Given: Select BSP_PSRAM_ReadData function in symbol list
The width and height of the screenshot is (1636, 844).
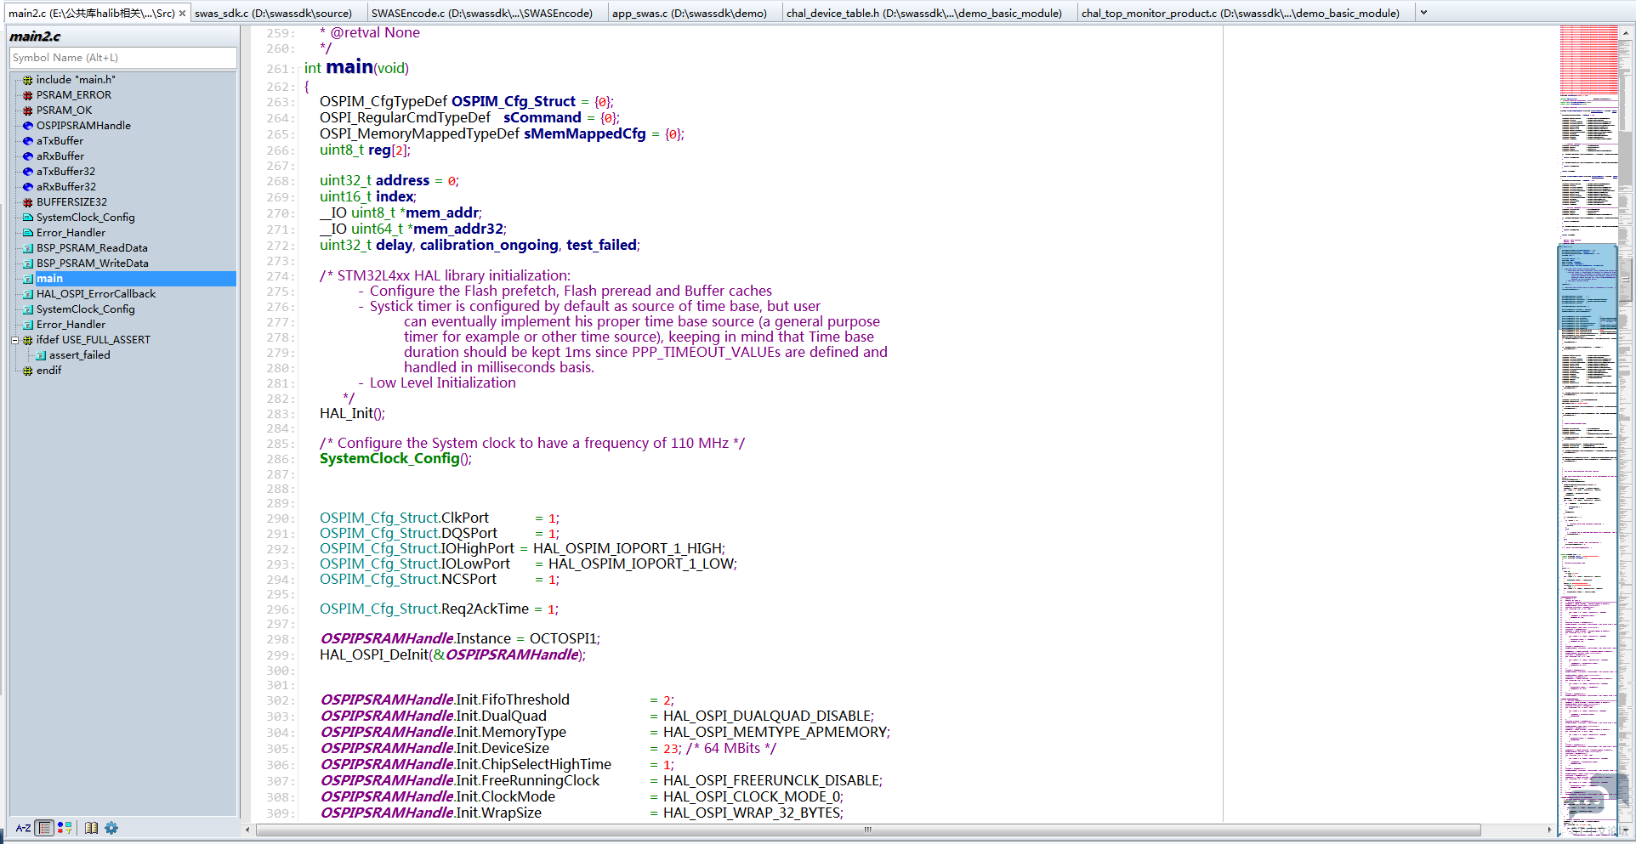Looking at the screenshot, I should click(x=92, y=248).
